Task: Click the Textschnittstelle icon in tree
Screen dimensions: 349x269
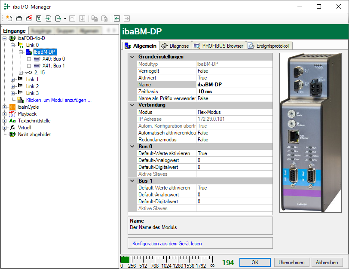Action: pos(12,121)
